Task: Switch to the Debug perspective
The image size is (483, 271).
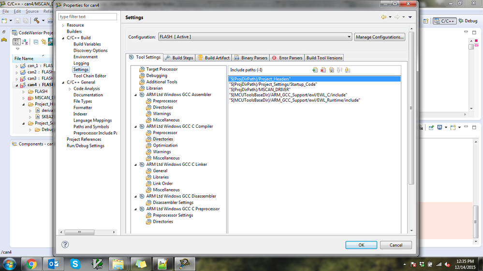Action: pos(468,21)
